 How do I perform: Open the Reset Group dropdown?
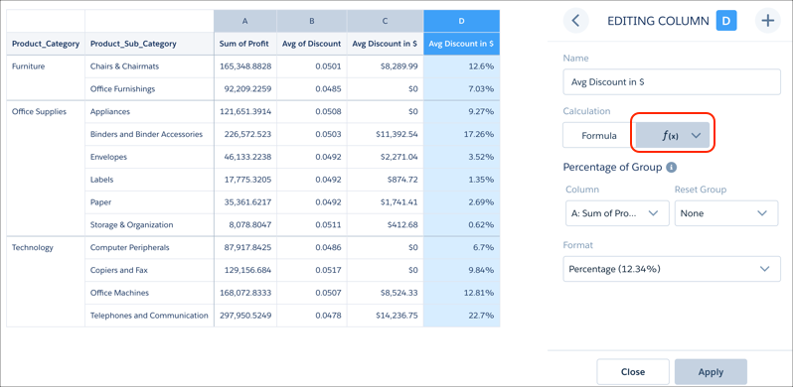726,213
